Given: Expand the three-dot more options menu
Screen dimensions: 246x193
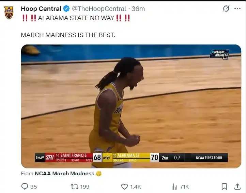Looking at the screenshot, I should pyautogui.click(x=237, y=9).
